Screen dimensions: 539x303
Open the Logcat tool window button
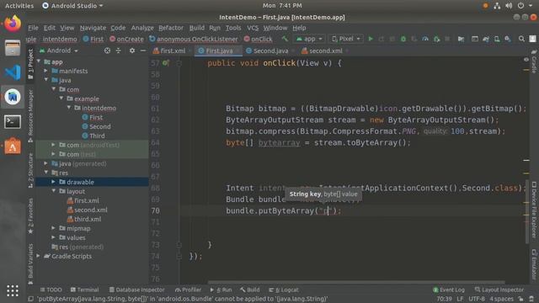284,290
